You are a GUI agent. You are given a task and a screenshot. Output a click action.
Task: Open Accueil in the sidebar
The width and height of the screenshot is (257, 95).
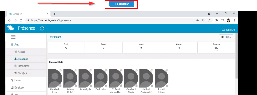(x=26, y=52)
